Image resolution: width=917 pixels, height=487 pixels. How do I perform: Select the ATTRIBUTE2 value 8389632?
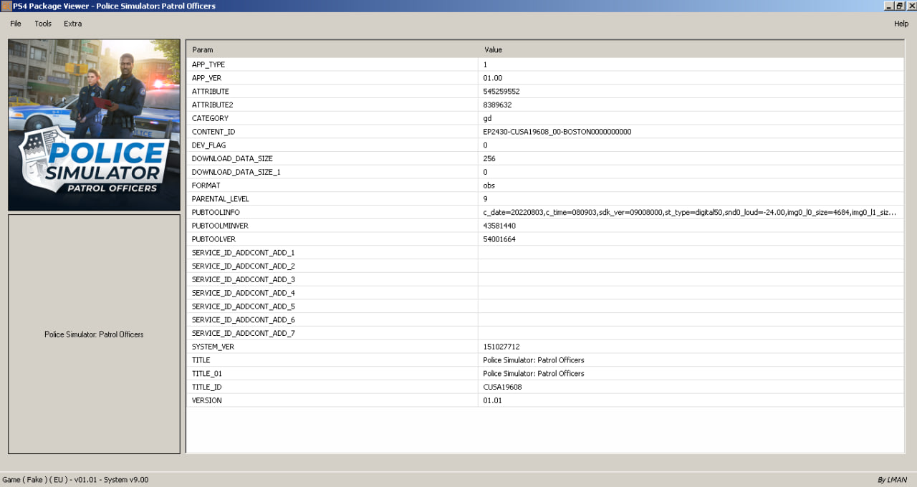(x=691, y=105)
